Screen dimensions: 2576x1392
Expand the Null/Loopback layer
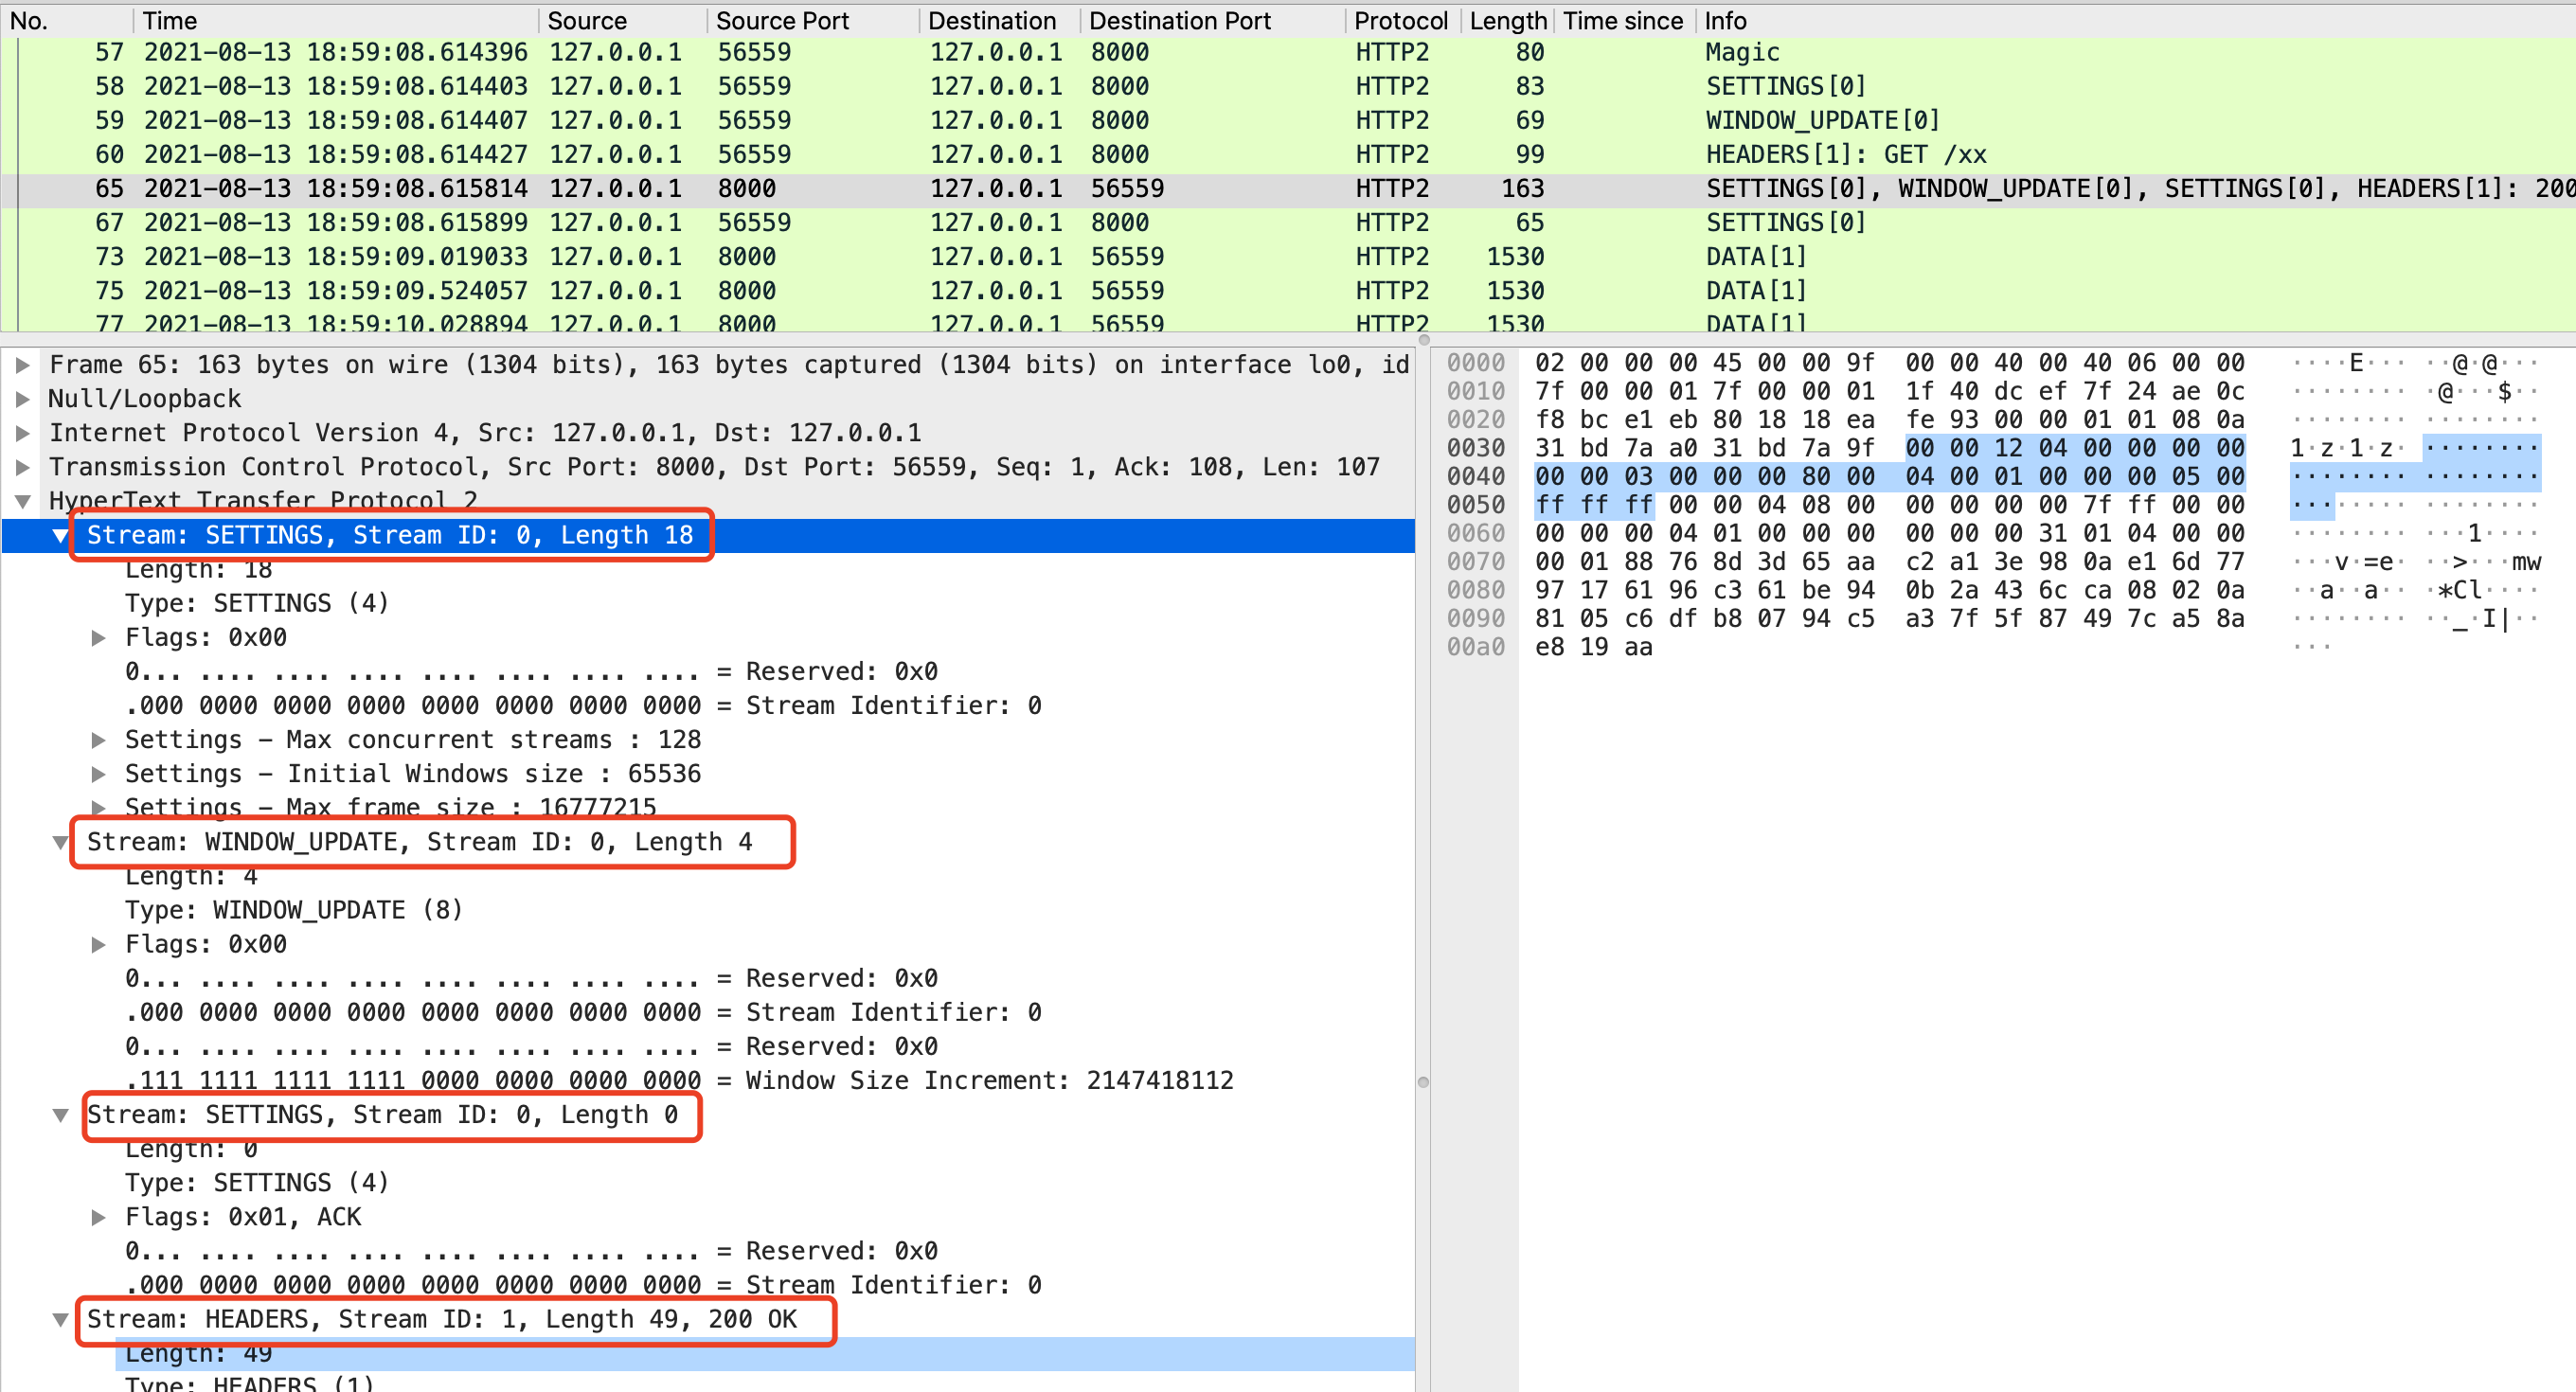(22, 398)
